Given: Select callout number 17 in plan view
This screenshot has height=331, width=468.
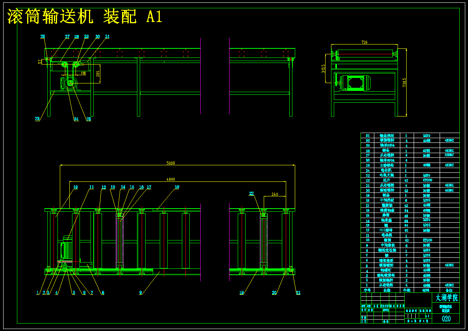Looking at the screenshot, I should (149, 187).
